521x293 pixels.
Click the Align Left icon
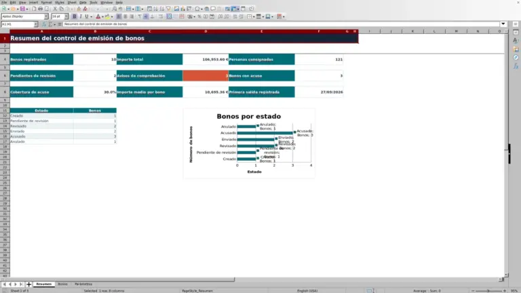pos(119,16)
